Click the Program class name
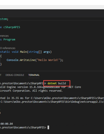This screenshot has height=134, width=104. (9, 39)
